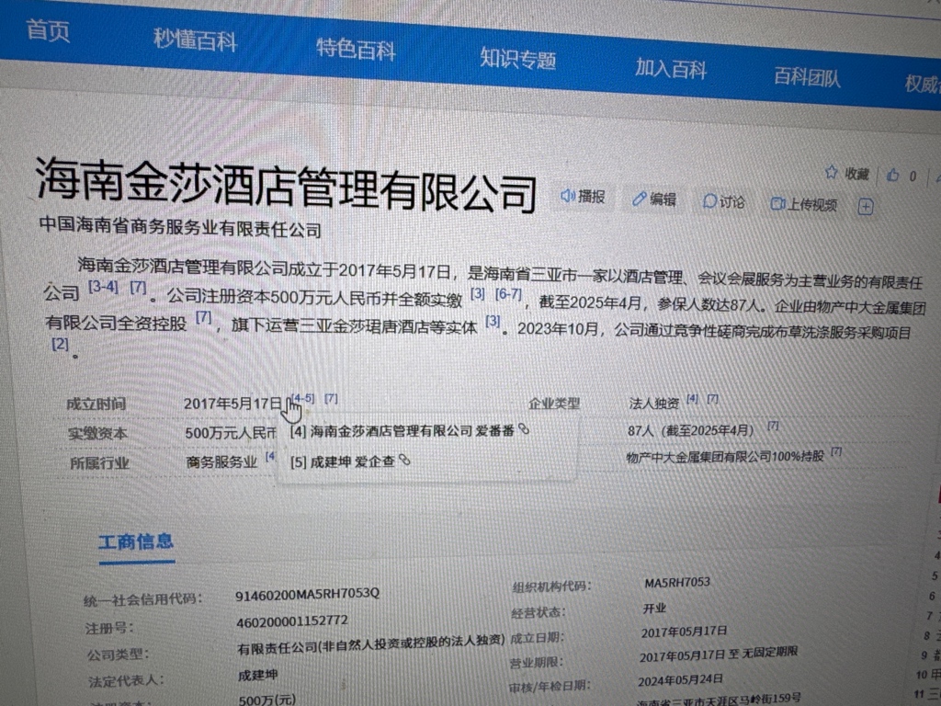Click the 上传视频 video icon
The image size is (941, 706).
(777, 203)
